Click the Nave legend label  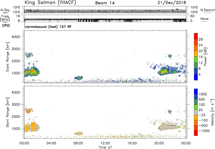(x=204, y=19)
